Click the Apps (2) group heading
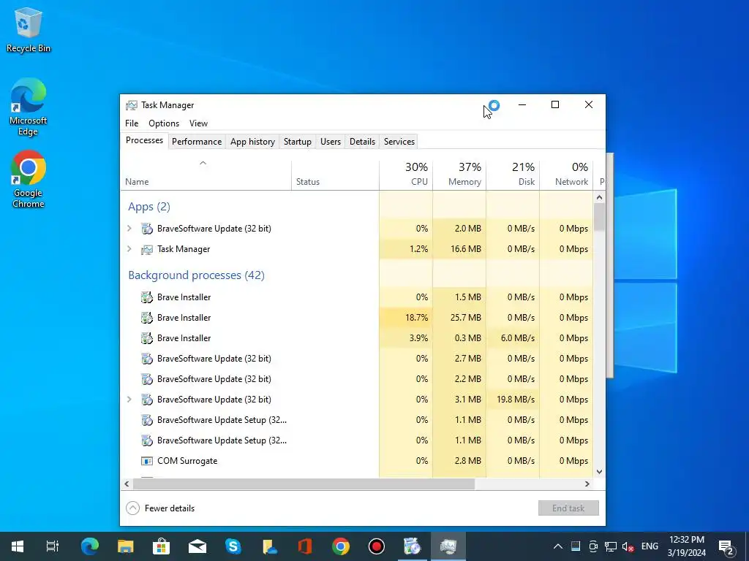 (149, 207)
